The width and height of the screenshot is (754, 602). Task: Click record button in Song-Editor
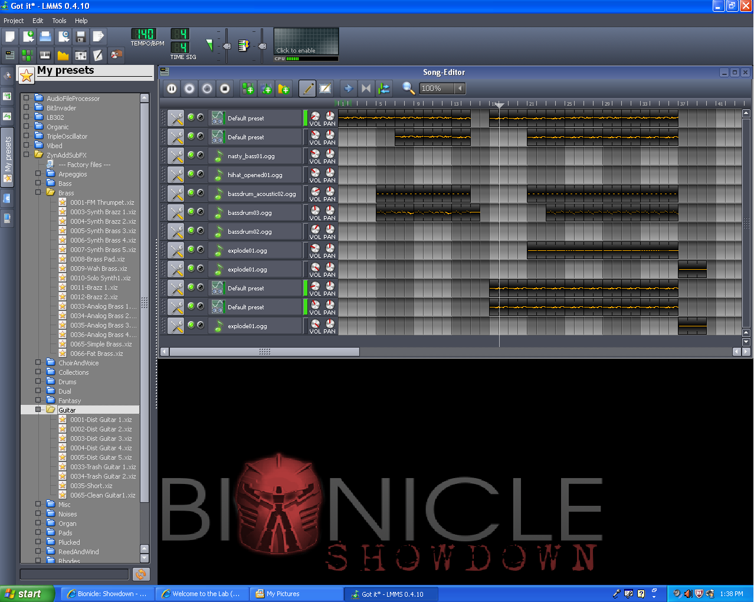(189, 89)
